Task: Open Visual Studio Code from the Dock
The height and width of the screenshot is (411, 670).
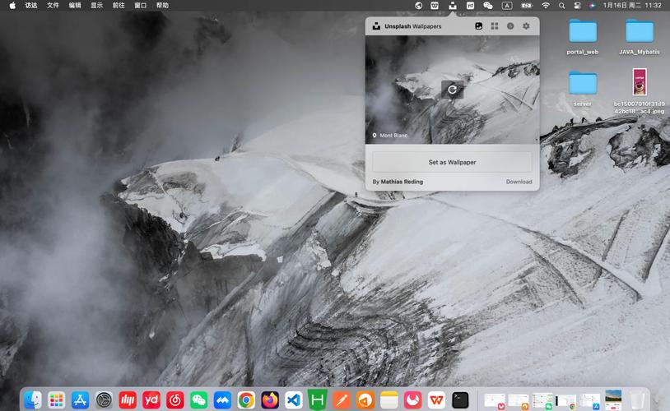Action: tap(294, 400)
